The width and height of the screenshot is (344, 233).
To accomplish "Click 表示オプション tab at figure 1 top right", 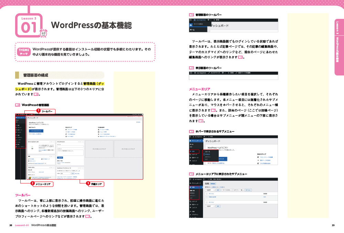I will pyautogui.click(x=130, y=117).
